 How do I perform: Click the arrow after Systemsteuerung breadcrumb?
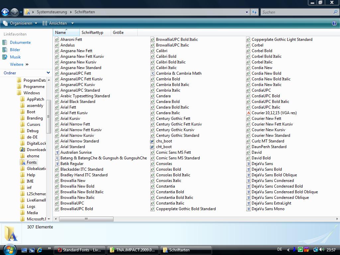point(71,12)
